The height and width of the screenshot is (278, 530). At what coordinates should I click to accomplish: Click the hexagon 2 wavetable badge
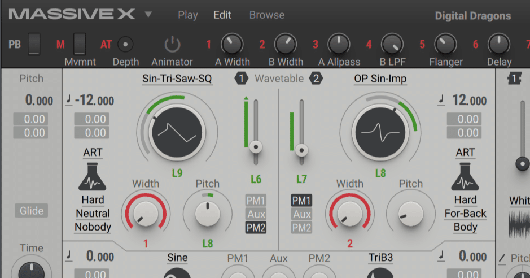[x=316, y=79]
